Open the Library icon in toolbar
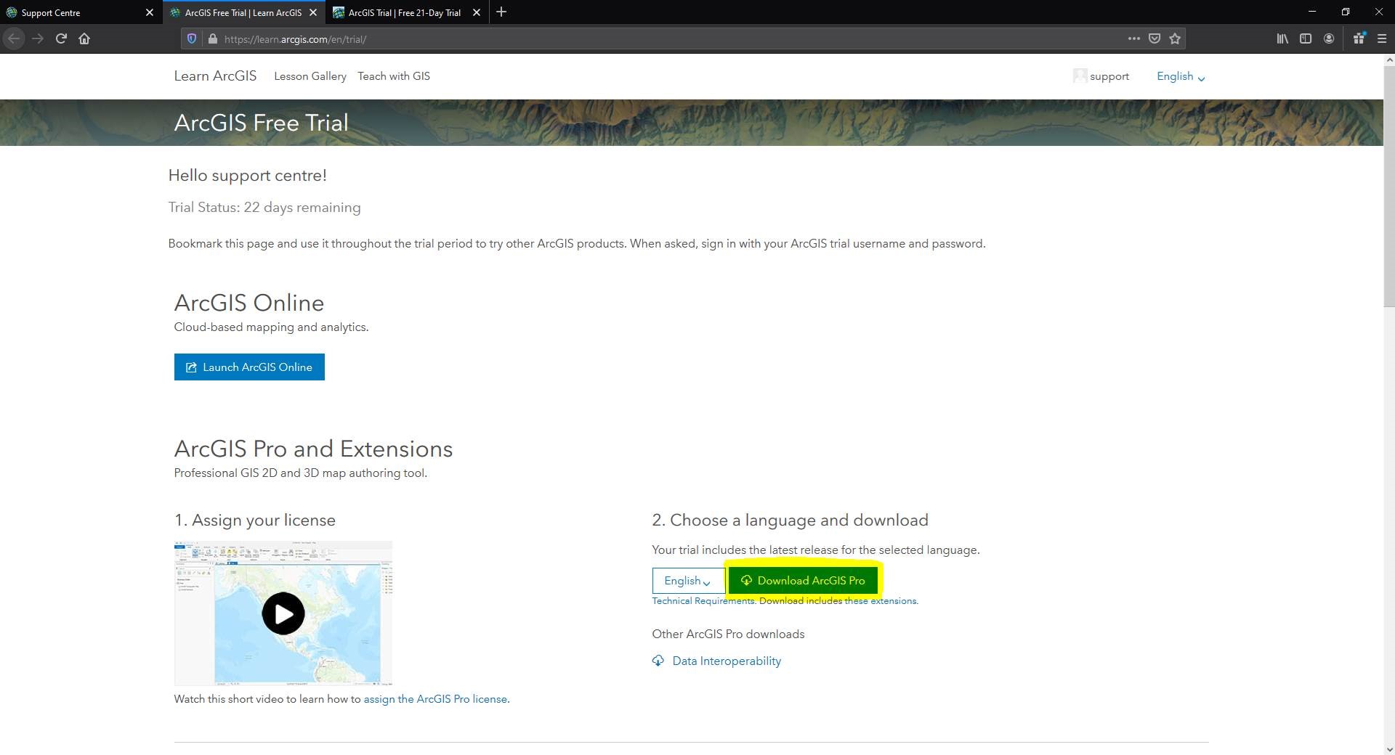Viewport: 1395px width, 755px height. [x=1282, y=38]
